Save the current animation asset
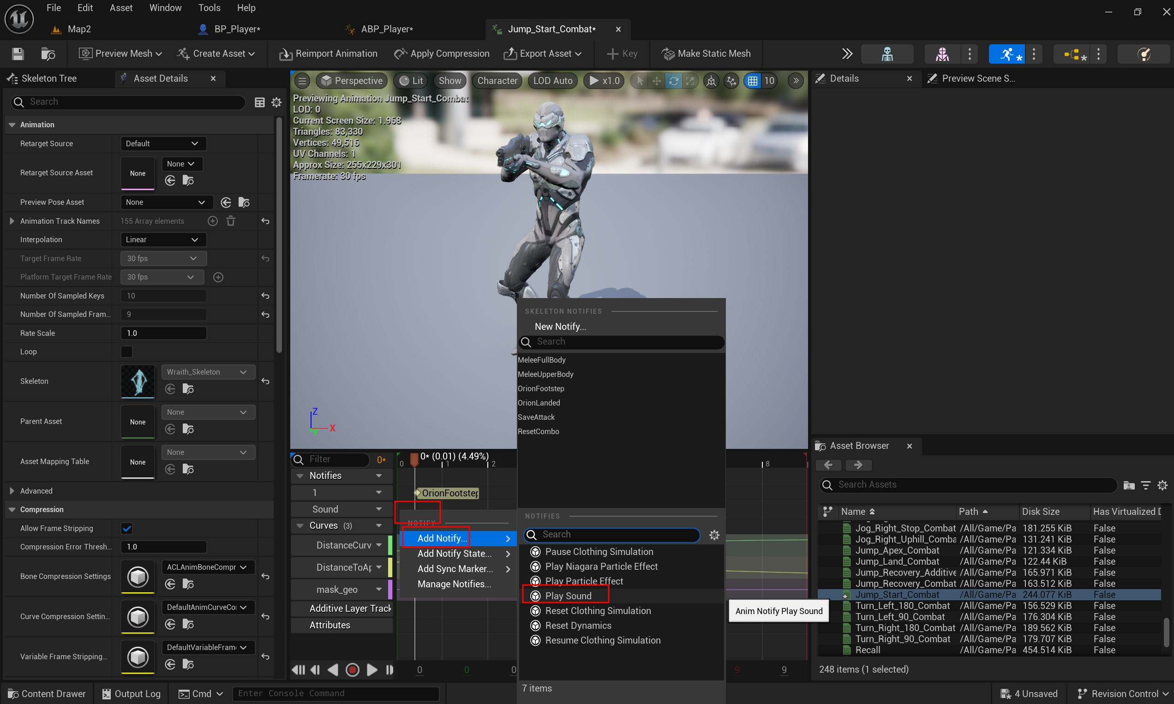Viewport: 1174px width, 704px height. point(18,54)
